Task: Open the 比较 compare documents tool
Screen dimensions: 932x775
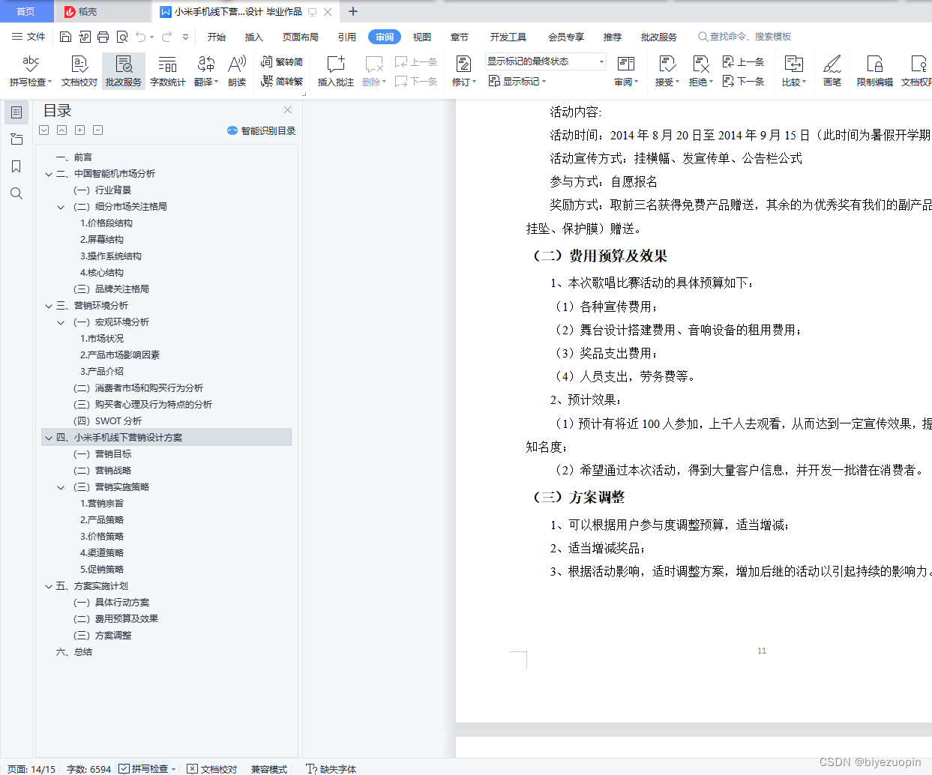Action: 794,71
